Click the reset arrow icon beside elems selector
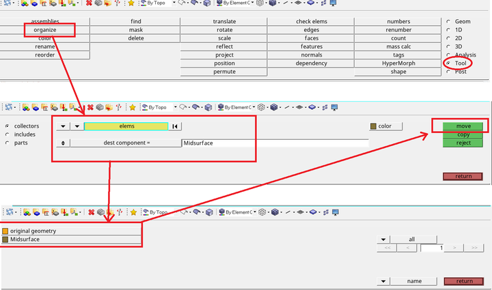The width and height of the screenshot is (492, 290). coord(175,126)
